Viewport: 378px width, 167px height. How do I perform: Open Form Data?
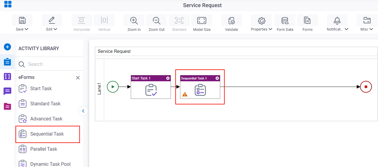[x=285, y=20]
